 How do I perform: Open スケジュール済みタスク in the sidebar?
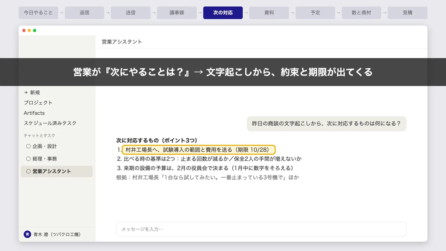50,123
